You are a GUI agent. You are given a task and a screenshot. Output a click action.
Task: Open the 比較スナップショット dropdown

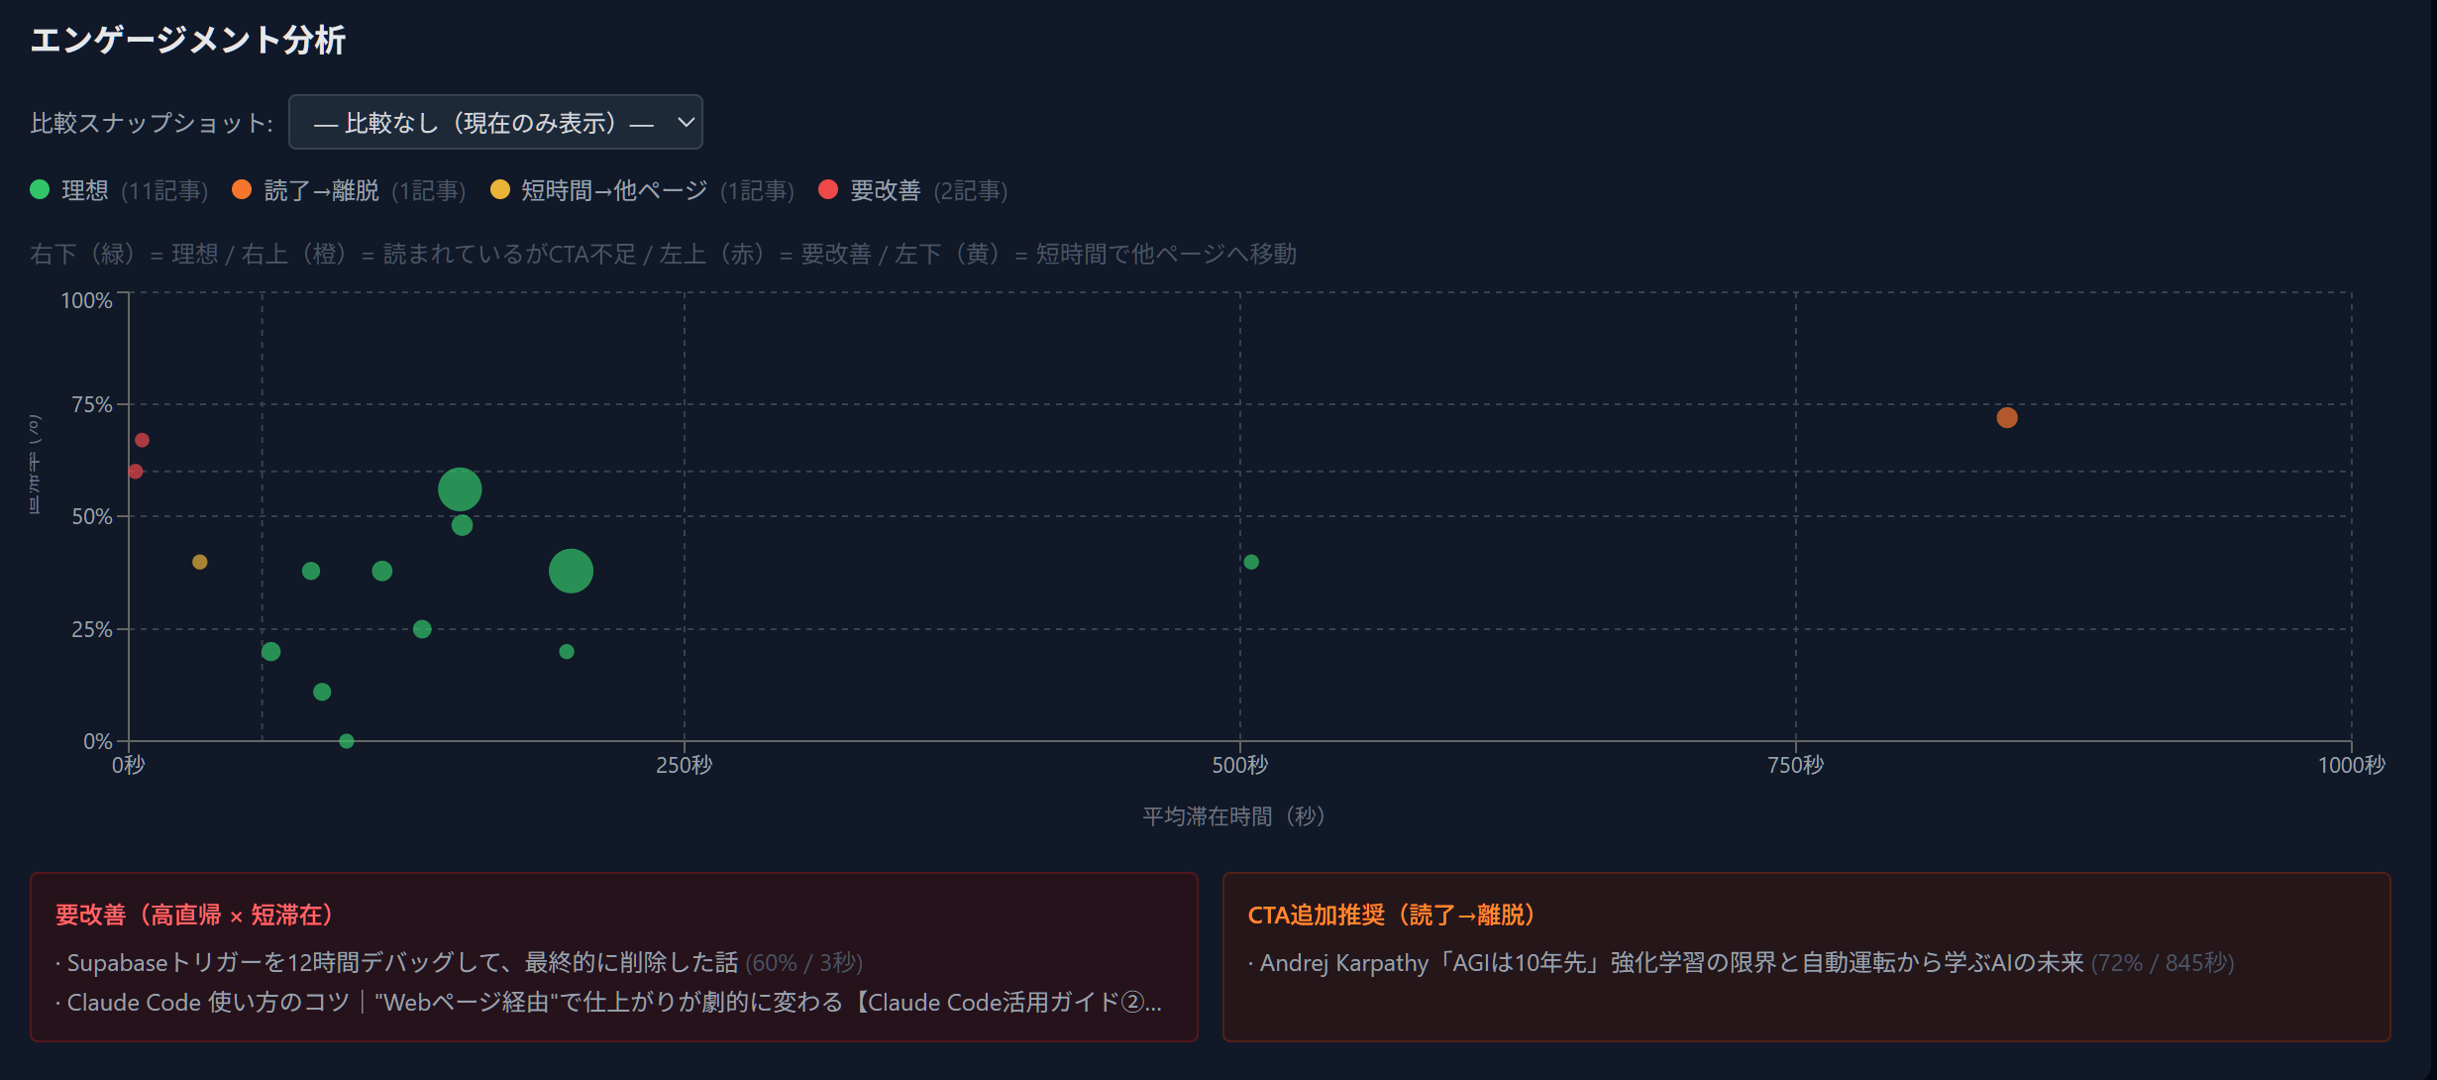point(494,122)
